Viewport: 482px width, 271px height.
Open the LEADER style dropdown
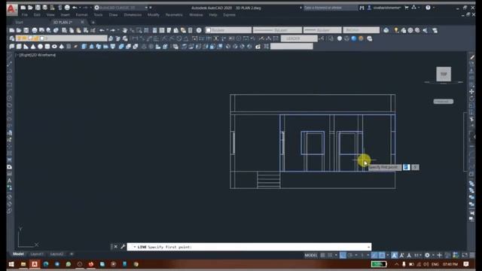click(x=299, y=38)
